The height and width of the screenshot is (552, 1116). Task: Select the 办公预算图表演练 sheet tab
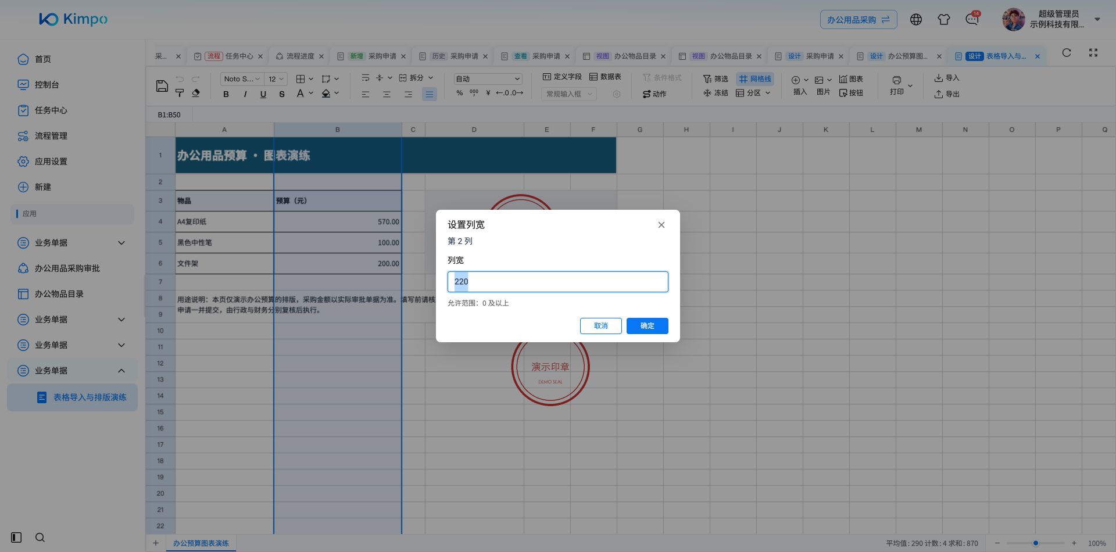point(201,543)
